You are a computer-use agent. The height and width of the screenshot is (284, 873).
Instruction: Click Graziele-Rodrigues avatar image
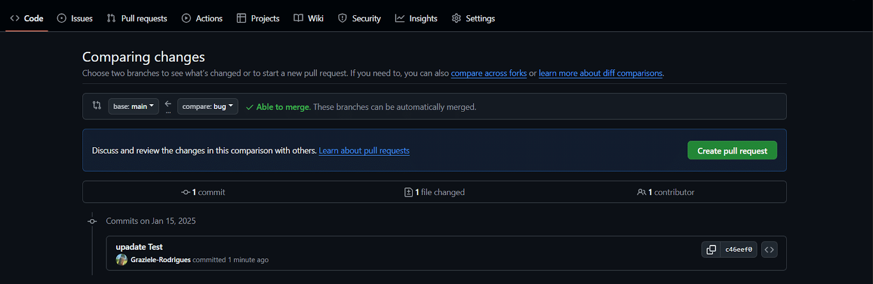(x=122, y=260)
